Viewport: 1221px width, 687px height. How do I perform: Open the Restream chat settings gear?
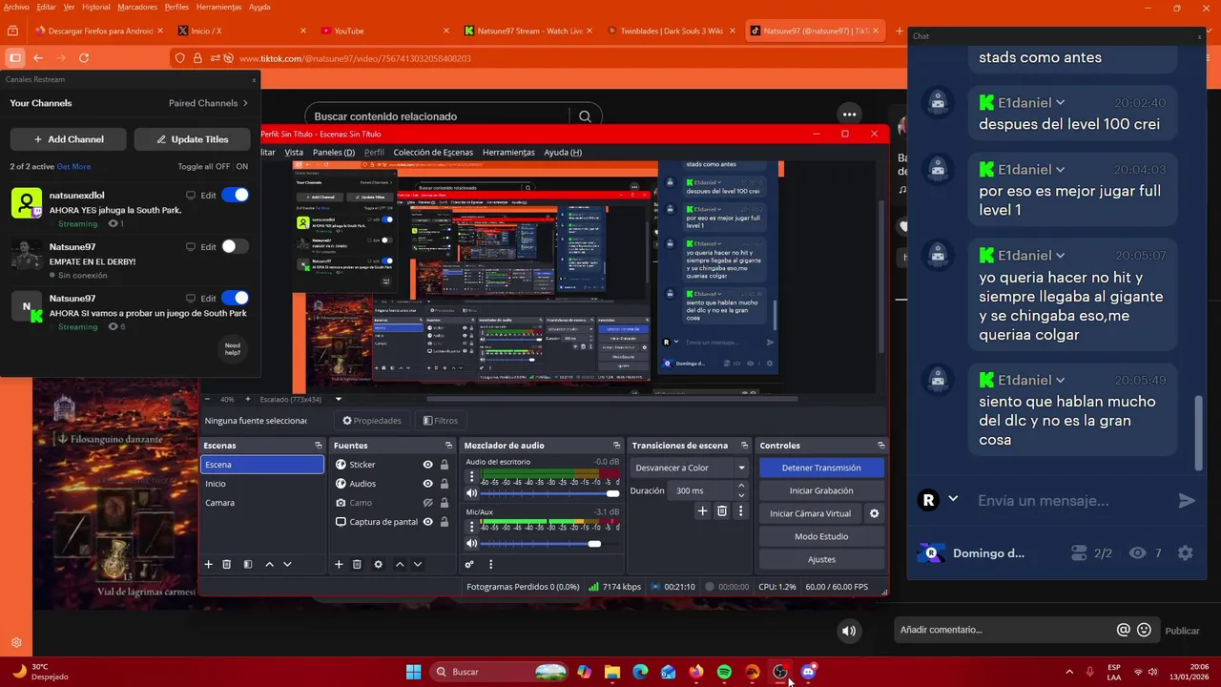[1185, 552]
